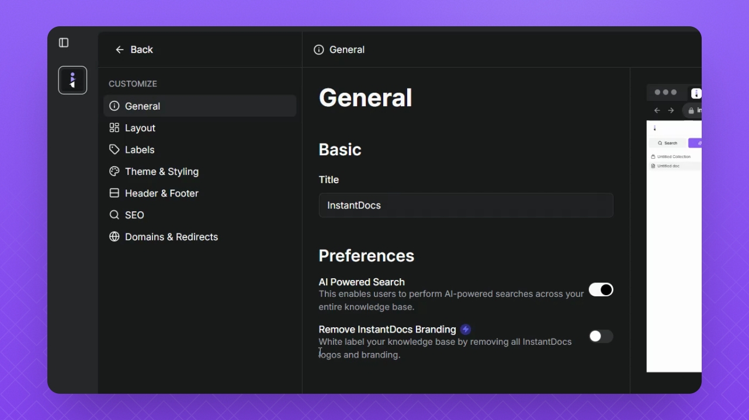Click the "This enables users to perform" description

pos(451,300)
